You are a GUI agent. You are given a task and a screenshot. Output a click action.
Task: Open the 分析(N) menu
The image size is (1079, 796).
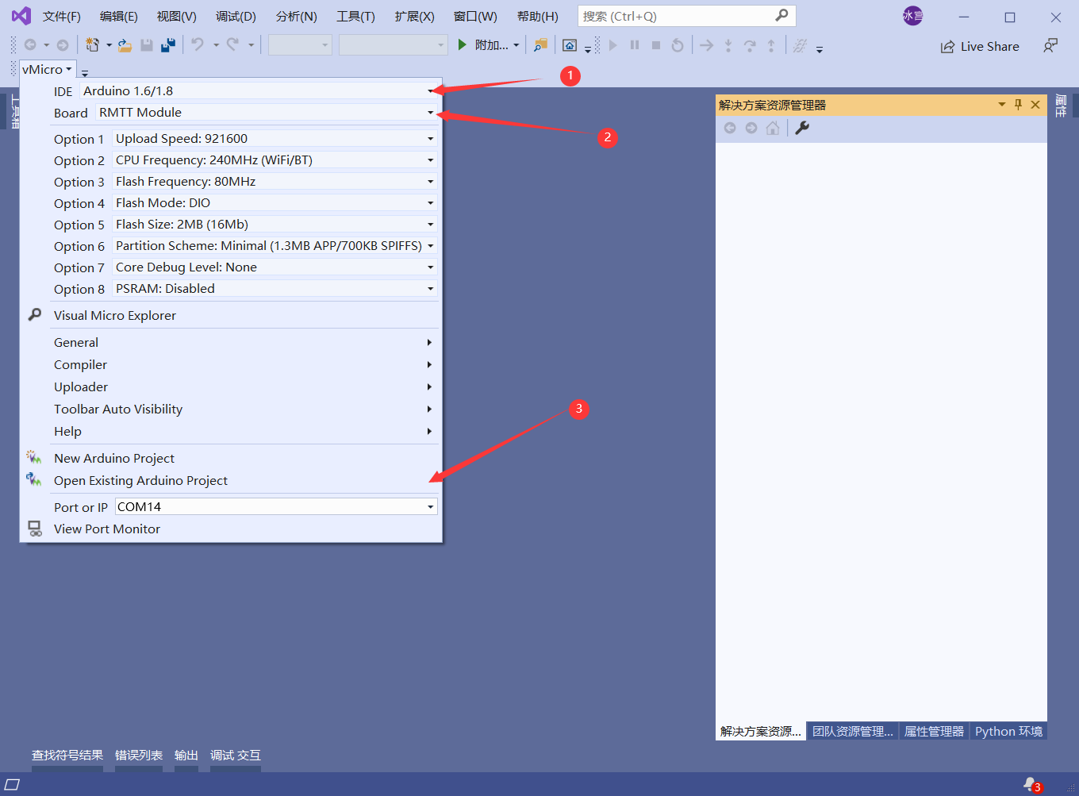[297, 16]
